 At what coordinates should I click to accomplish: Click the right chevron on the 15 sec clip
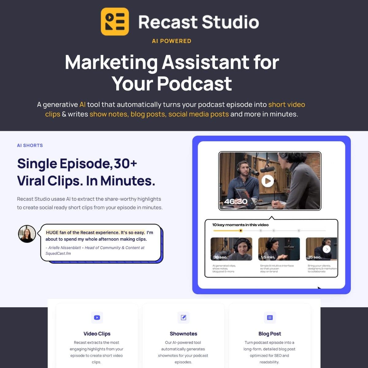(327, 249)
